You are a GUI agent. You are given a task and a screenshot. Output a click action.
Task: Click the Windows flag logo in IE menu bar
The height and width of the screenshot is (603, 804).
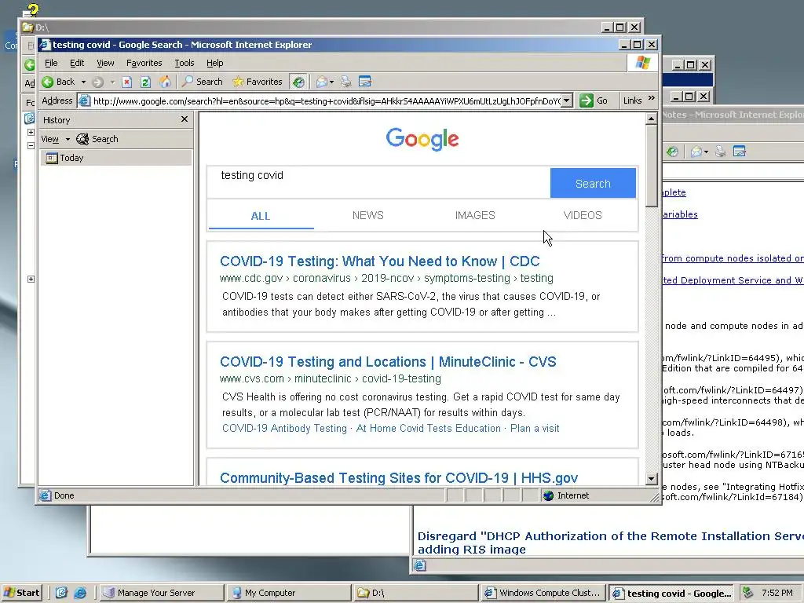tap(642, 63)
